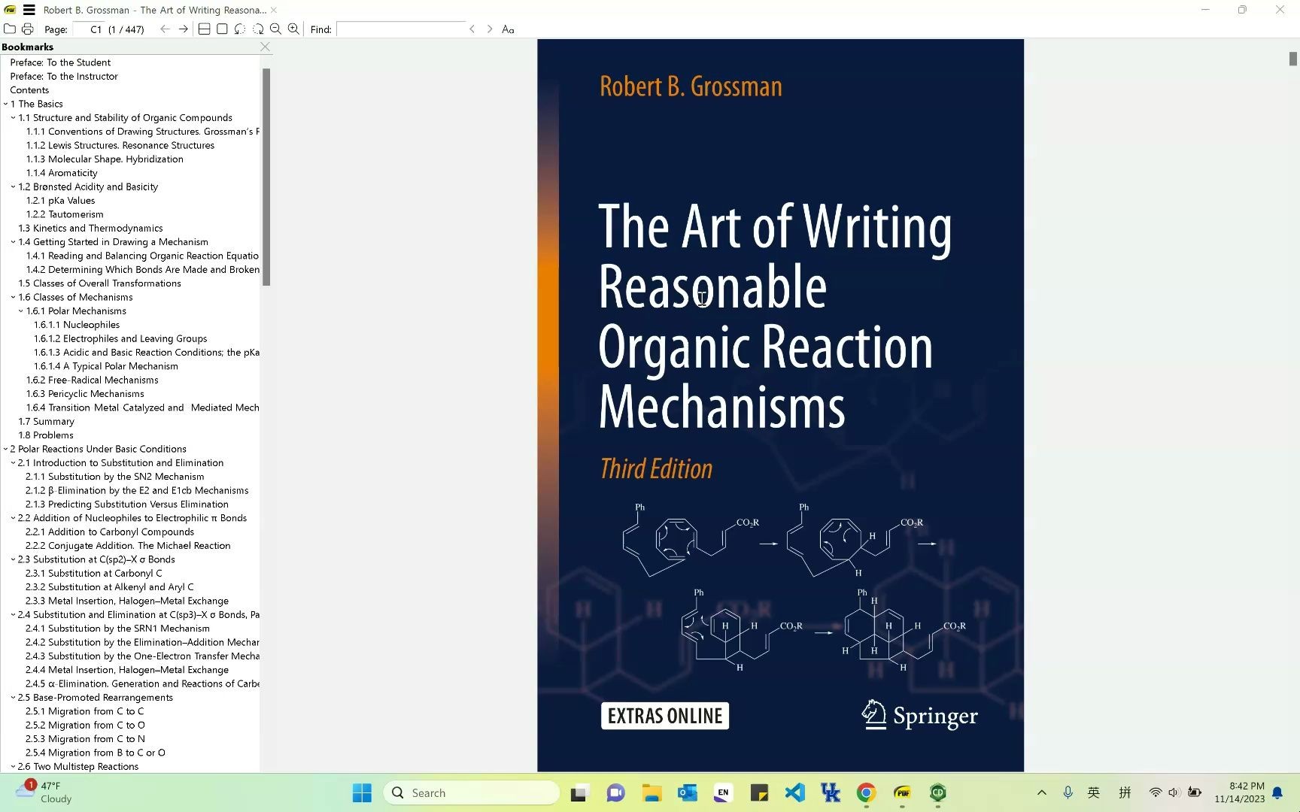Image resolution: width=1300 pixels, height=812 pixels.
Task: Open the Windows Start menu
Action: [362, 792]
